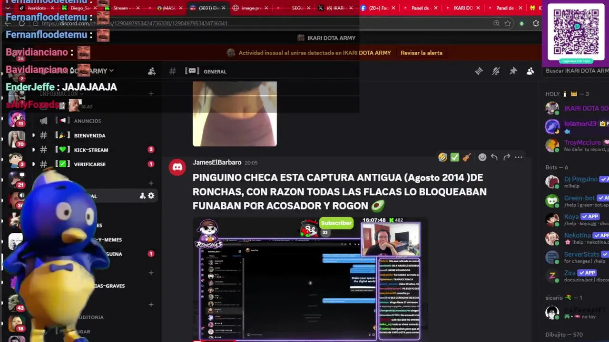This screenshot has height=342, width=609.
Task: Add channel plus below VERIFICARSE
Action: pyautogui.click(x=151, y=183)
